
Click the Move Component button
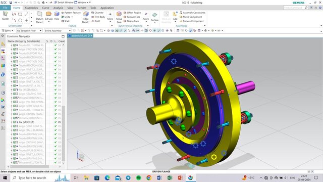[191, 17]
